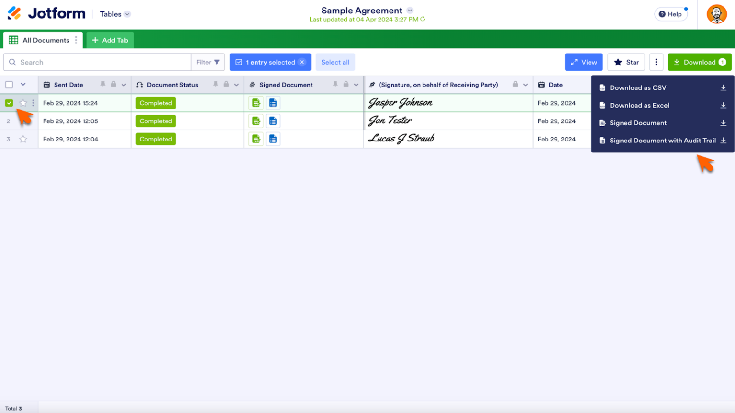Click the pin icon on the Sent Date column
This screenshot has height=413, width=735.
[x=103, y=85]
